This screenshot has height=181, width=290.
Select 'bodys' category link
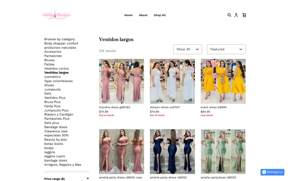tap(49, 148)
